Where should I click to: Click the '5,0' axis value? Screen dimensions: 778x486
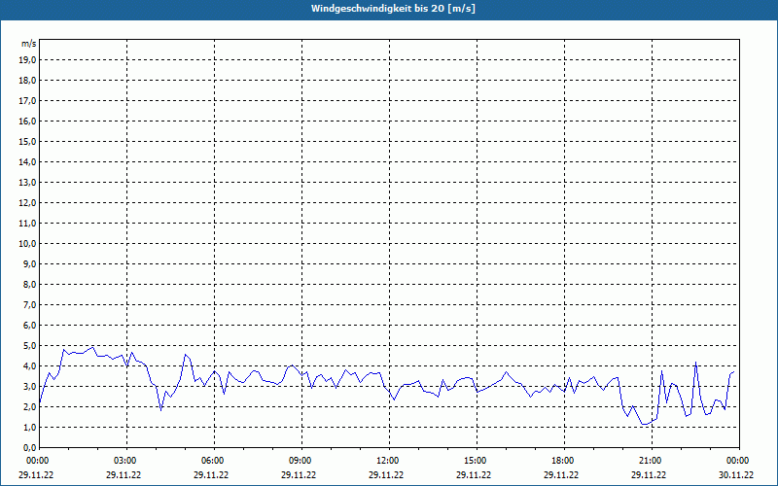click(x=29, y=345)
